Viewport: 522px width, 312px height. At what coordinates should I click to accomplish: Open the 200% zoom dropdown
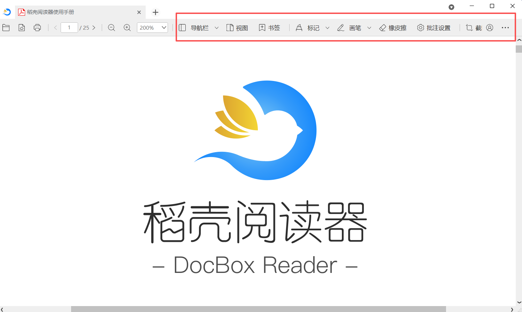(x=153, y=28)
